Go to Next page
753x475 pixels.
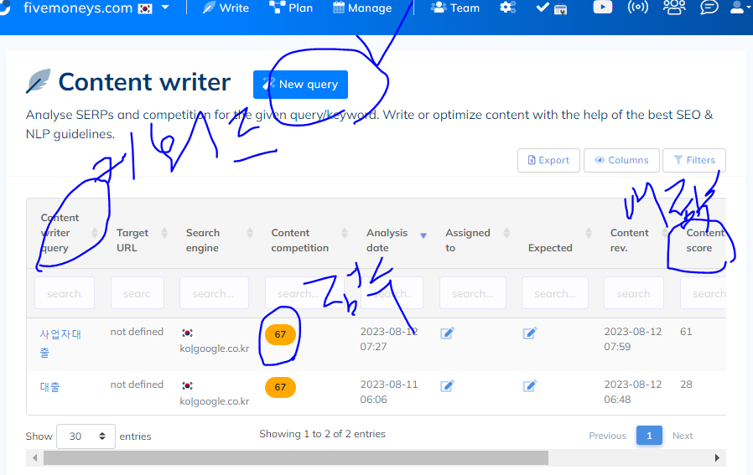pos(683,436)
